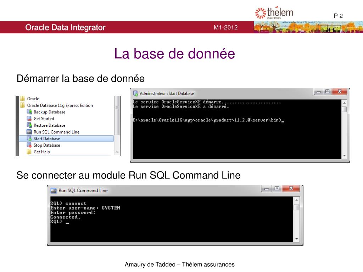Click the D:\oracle\Oracle11G command prompt path line

pyautogui.click(x=208, y=120)
